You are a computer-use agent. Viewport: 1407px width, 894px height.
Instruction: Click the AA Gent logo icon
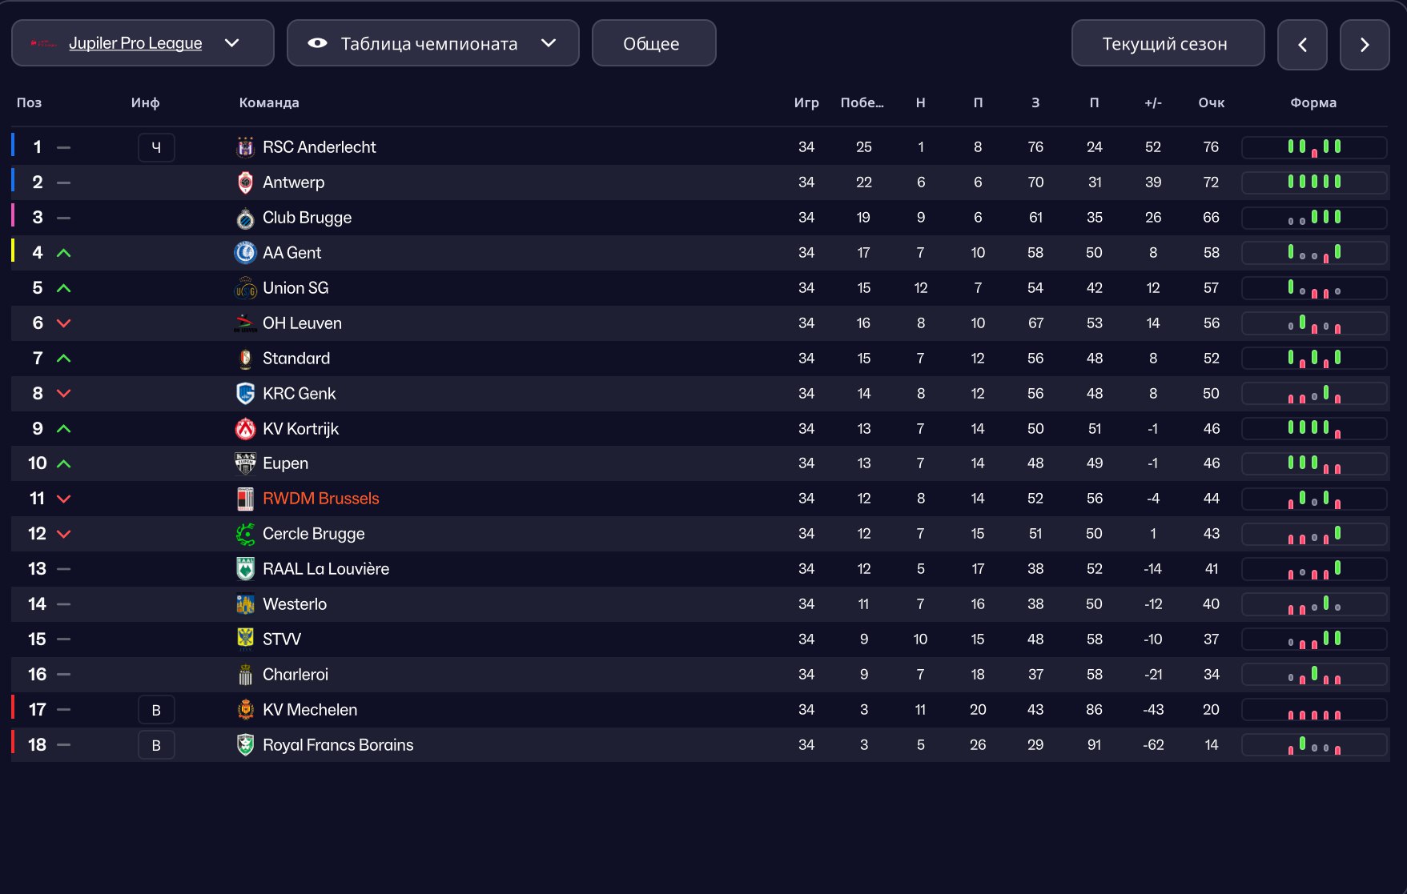245,253
